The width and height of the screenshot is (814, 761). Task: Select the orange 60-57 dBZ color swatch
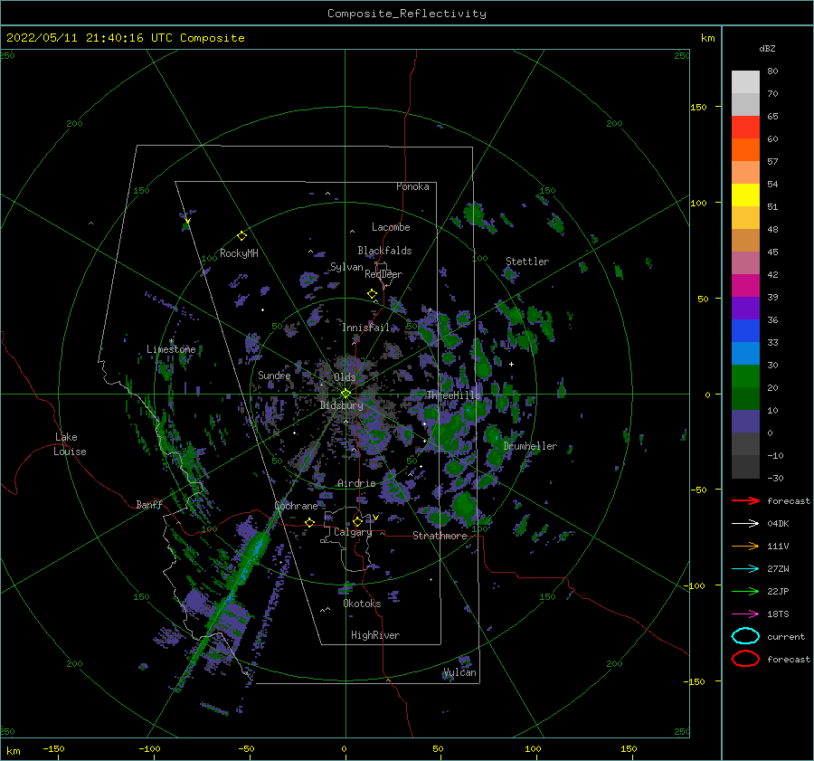[x=745, y=149]
